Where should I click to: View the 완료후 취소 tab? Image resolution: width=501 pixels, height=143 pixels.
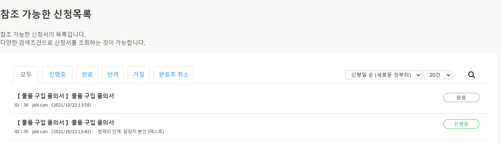174,75
